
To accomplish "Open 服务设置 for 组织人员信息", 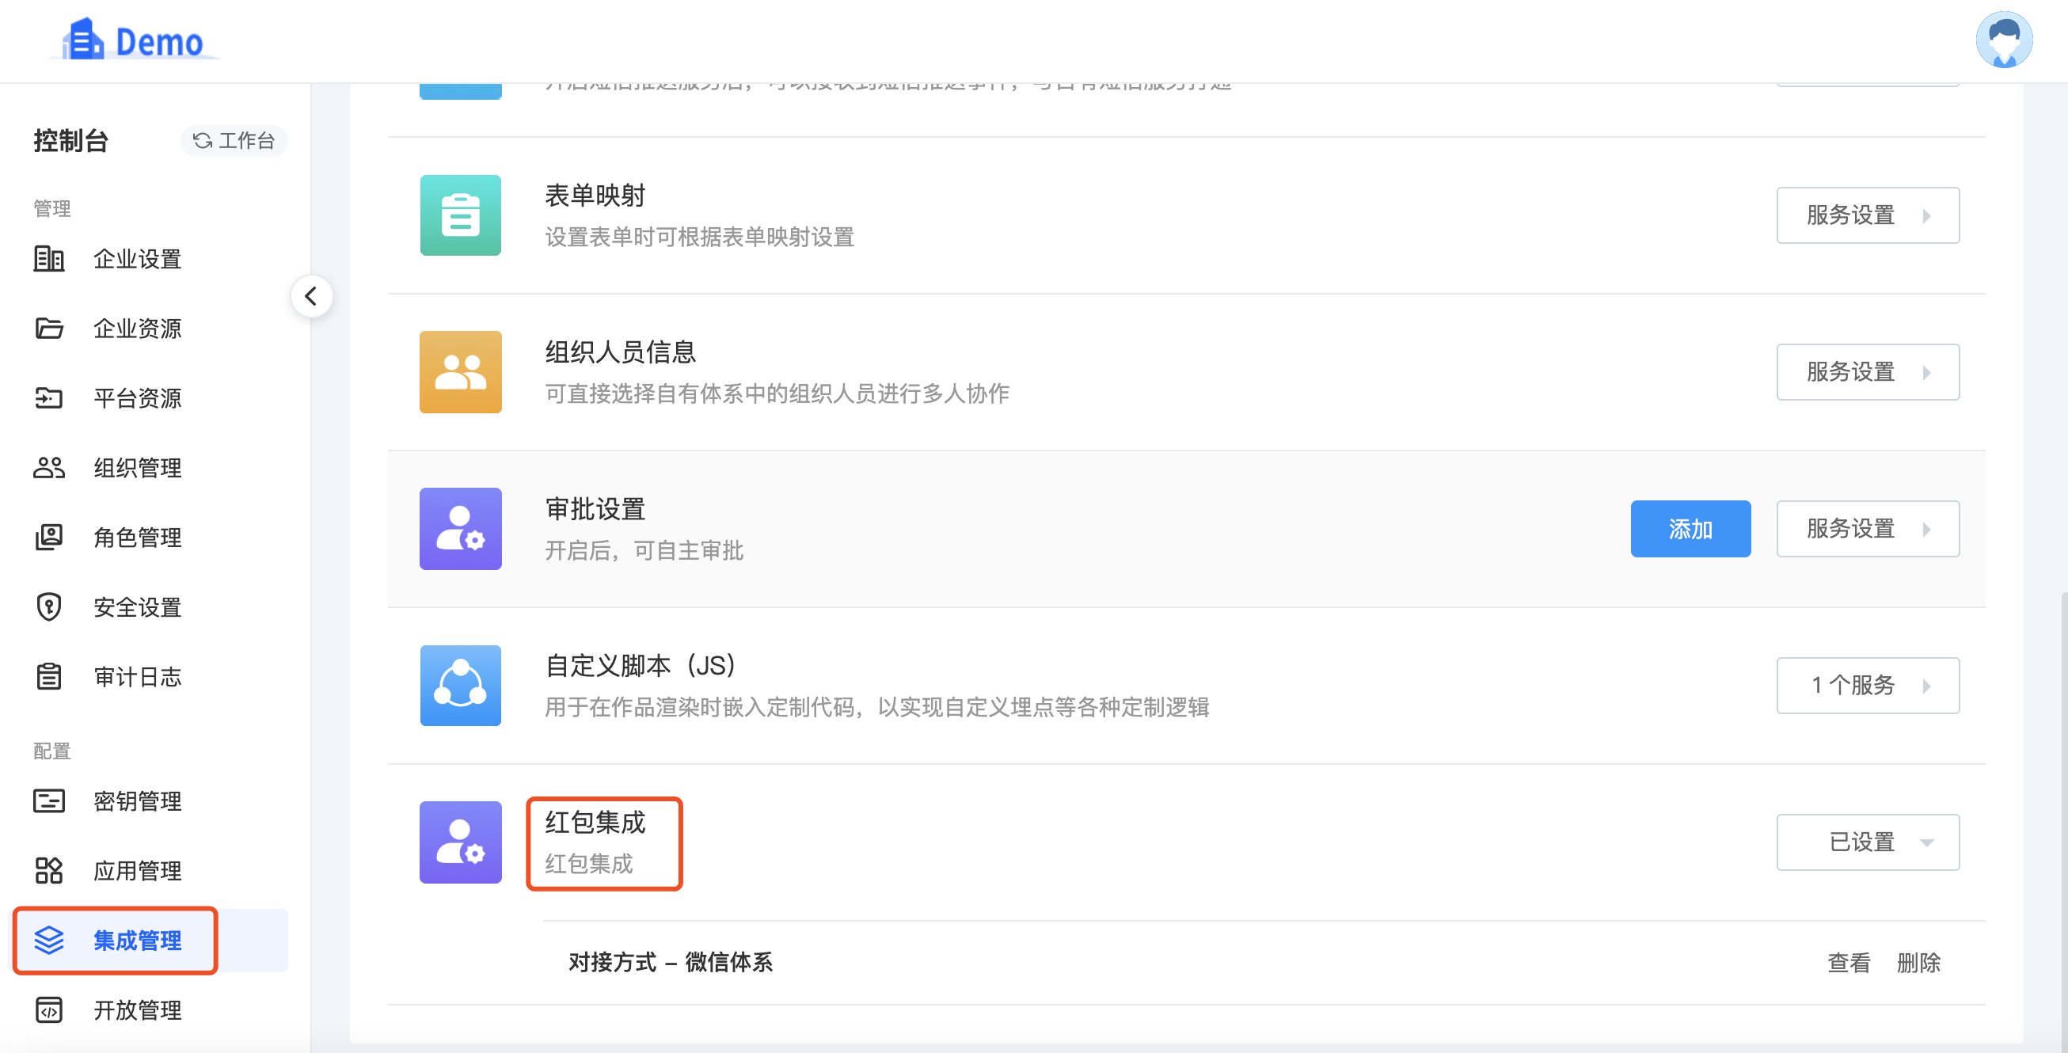I will tap(1868, 371).
